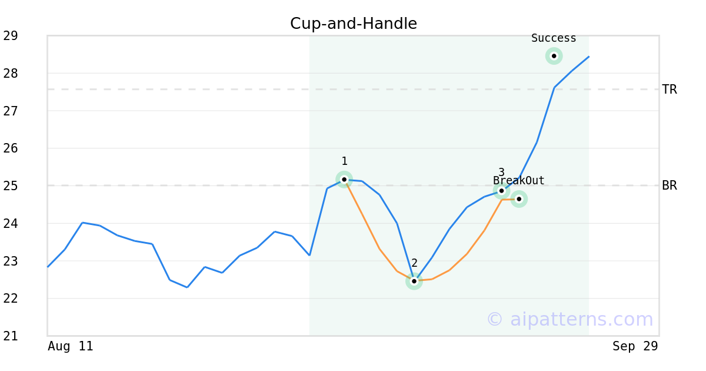706x371 pixels.
Task: Select marker point 1 at cup's left rim
Action: tap(344, 179)
